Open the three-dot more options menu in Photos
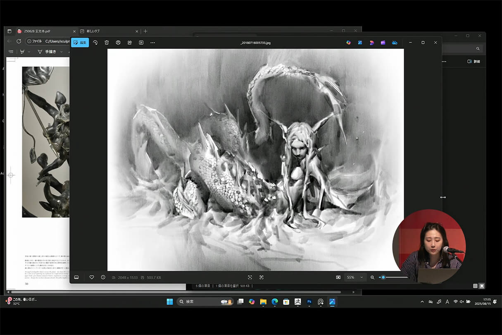Image resolution: width=502 pixels, height=335 pixels. coord(152,43)
